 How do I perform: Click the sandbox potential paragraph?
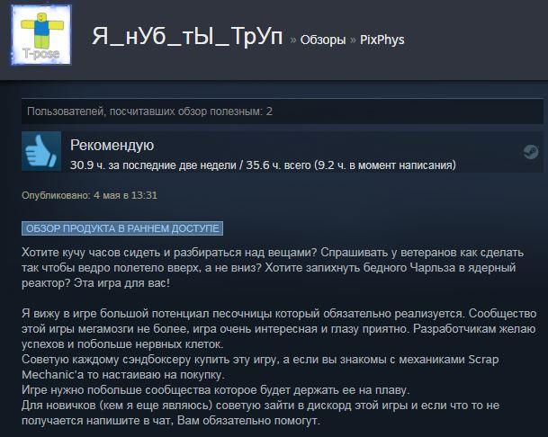click(x=279, y=329)
